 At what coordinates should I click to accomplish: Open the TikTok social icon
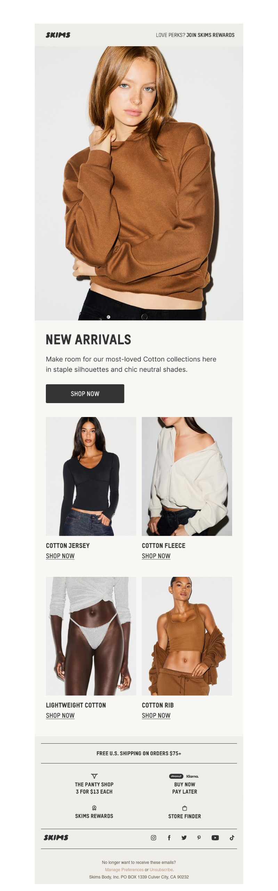[x=232, y=837]
